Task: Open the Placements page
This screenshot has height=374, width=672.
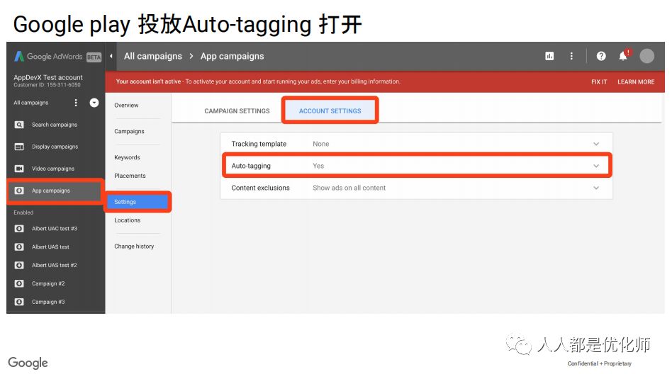Action: point(130,176)
